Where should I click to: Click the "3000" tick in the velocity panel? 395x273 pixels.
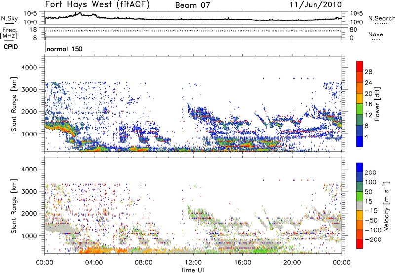click(29, 191)
